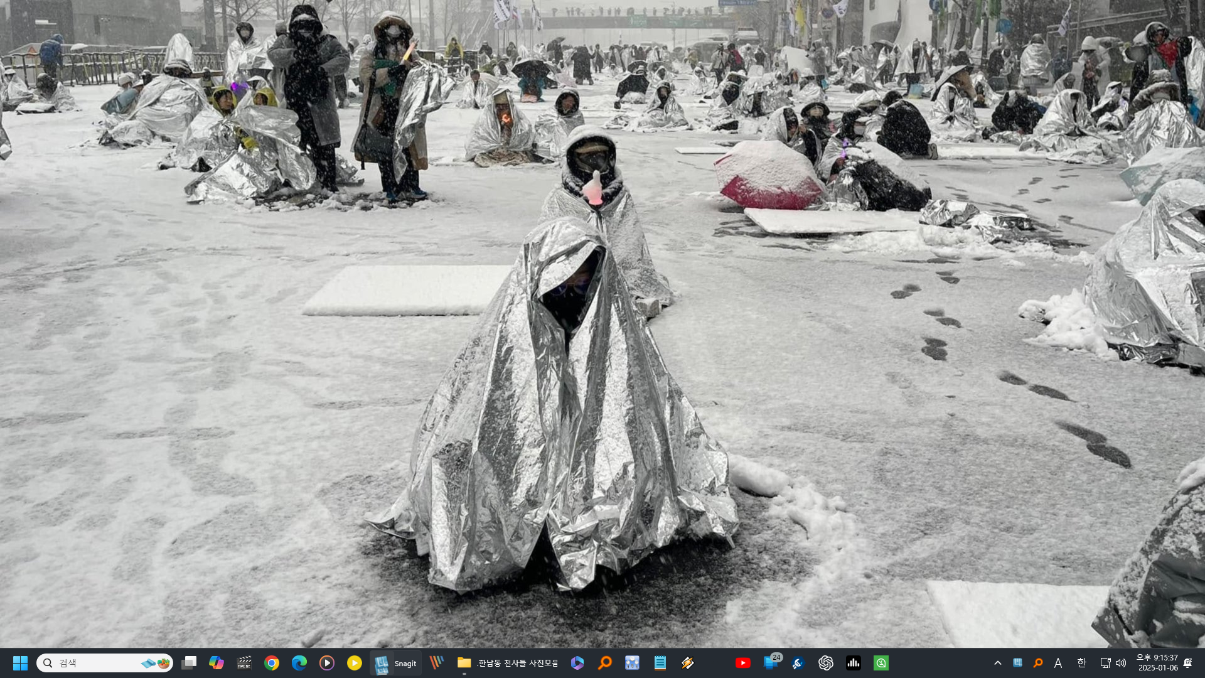Image resolution: width=1205 pixels, height=678 pixels.
Task: Launch Microsoft Edge browser
Action: pyautogui.click(x=299, y=663)
